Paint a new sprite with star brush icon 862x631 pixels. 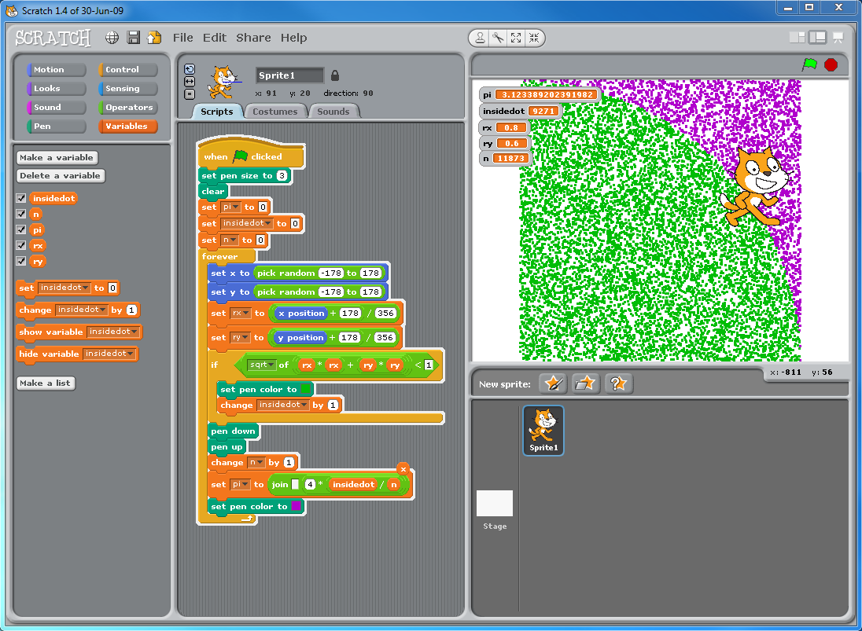click(553, 383)
